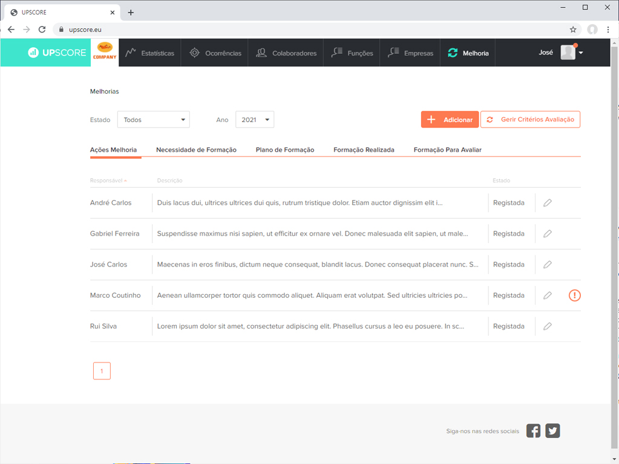Switch to Necessidade de Formação tab

click(x=196, y=150)
